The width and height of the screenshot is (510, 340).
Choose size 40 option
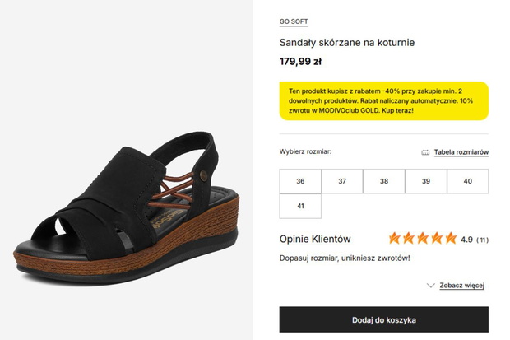[x=468, y=181]
